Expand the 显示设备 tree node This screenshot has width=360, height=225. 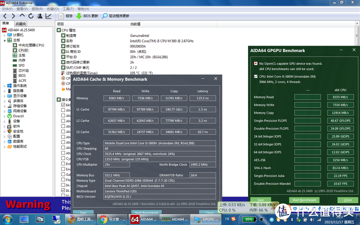coord(4,95)
